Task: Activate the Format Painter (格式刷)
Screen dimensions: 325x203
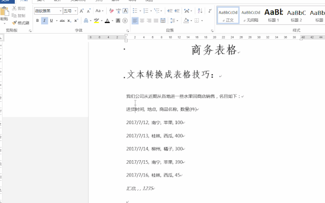Action: tap(20, 23)
